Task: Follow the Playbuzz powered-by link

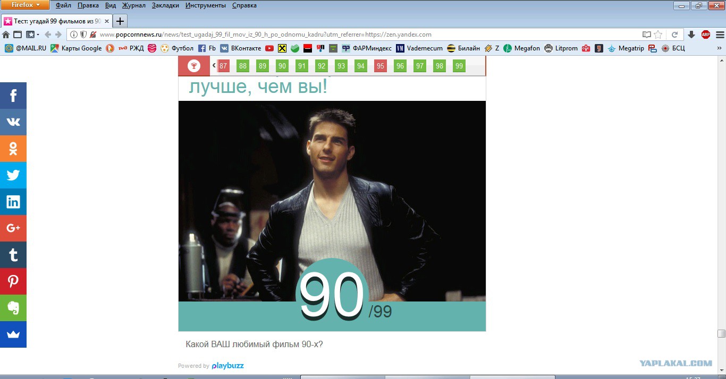Action: 227,366
